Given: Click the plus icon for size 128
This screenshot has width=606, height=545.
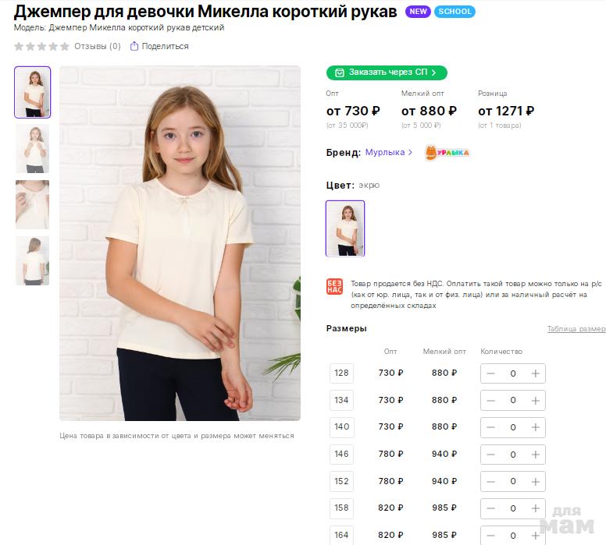Looking at the screenshot, I should [x=535, y=373].
